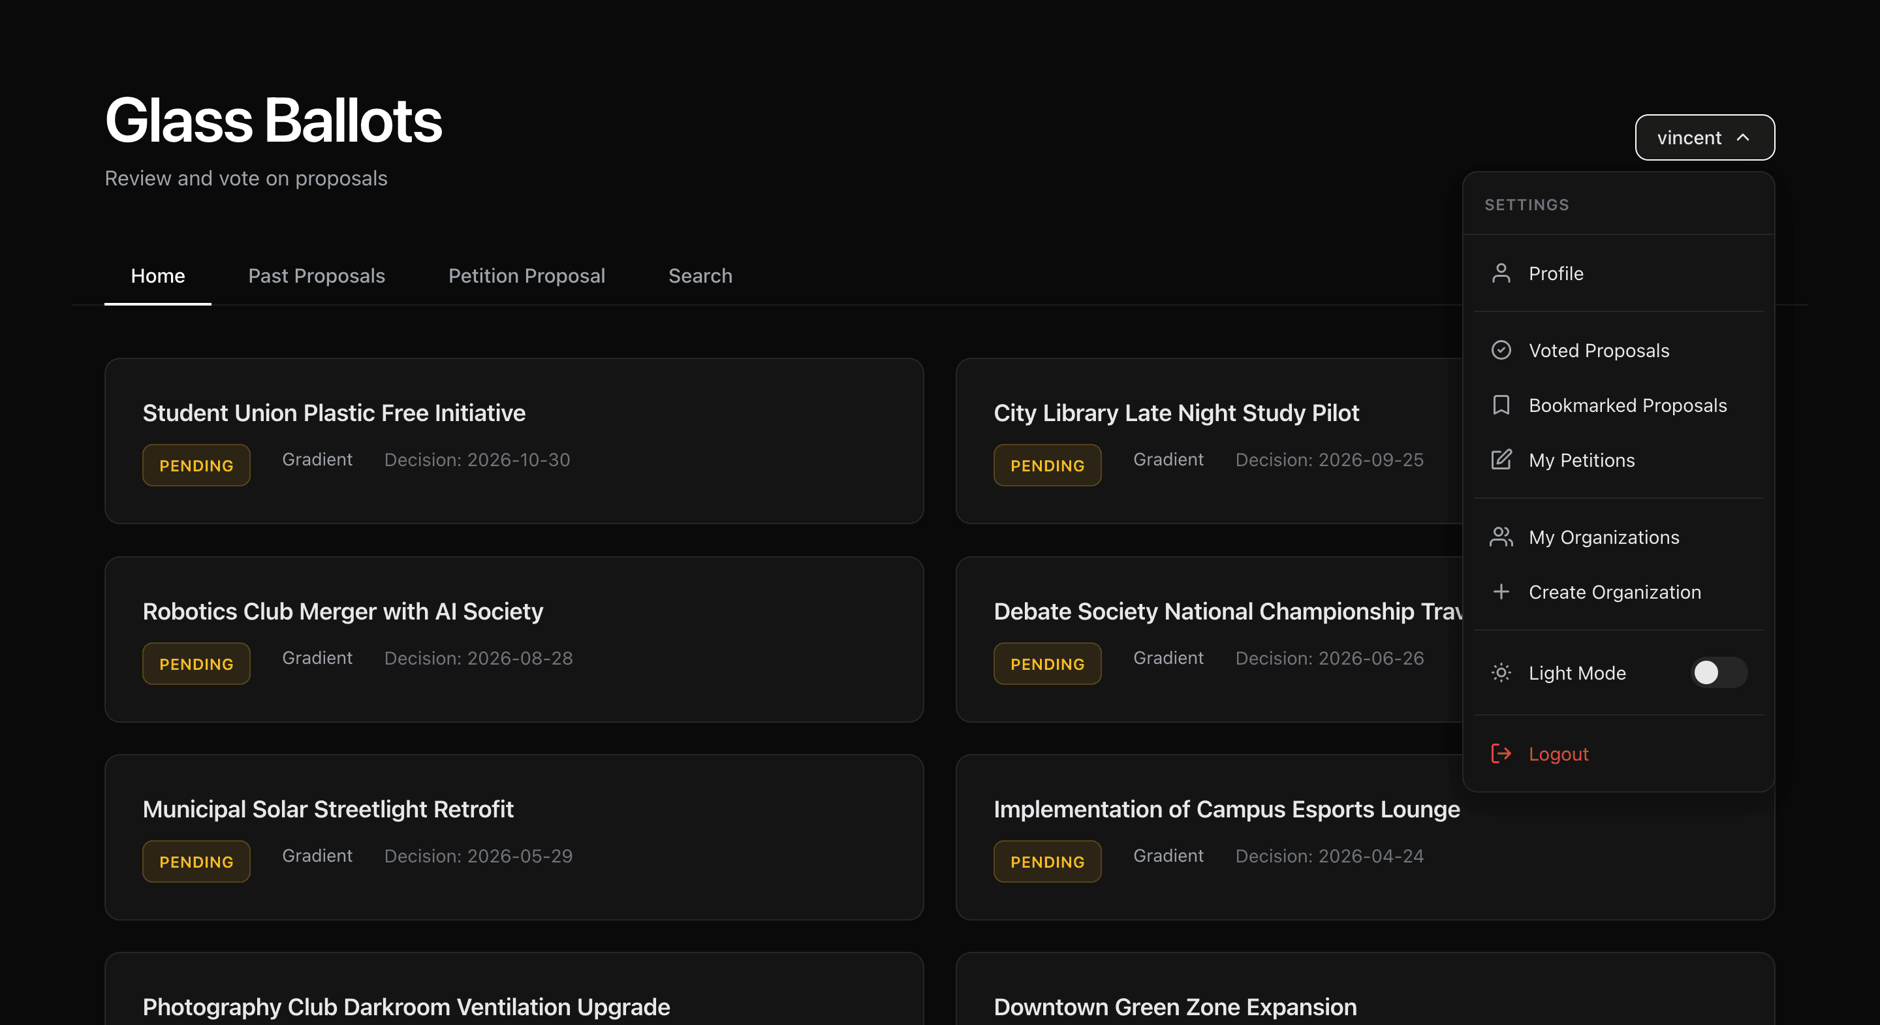1880x1025 pixels.
Task: Open Student Union Plastic Free Initiative proposal
Action: coord(334,413)
